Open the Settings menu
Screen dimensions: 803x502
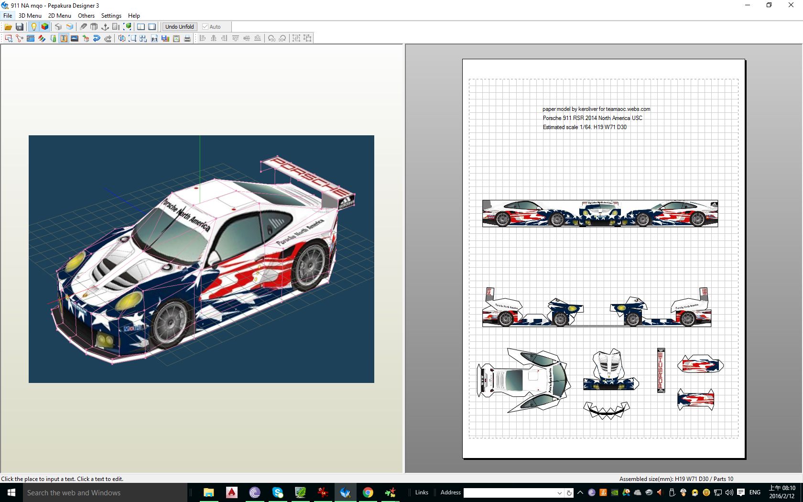111,16
